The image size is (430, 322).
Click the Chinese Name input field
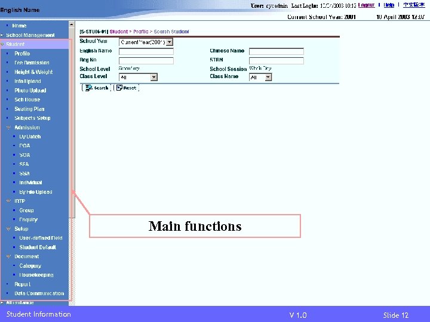(x=277, y=51)
